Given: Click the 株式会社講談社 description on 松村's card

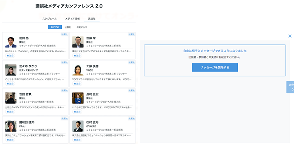Looking at the screenshot, I should click(x=102, y=135).
